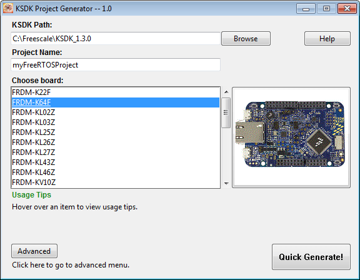Screen dimensions: 360x280
Task: Click the board list scroll down arrow
Action: (x=226, y=183)
